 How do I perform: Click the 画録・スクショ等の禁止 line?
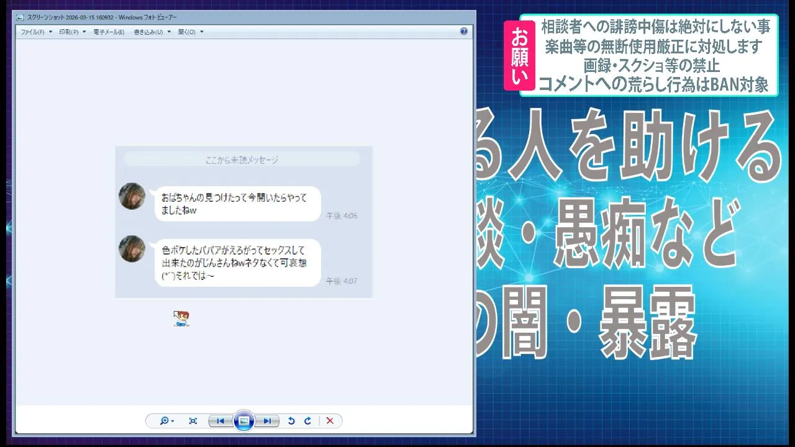tap(652, 65)
